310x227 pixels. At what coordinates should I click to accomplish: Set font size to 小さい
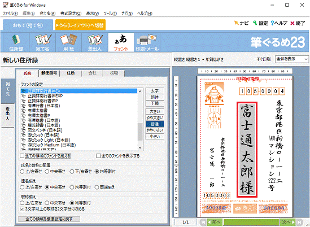point(155,137)
